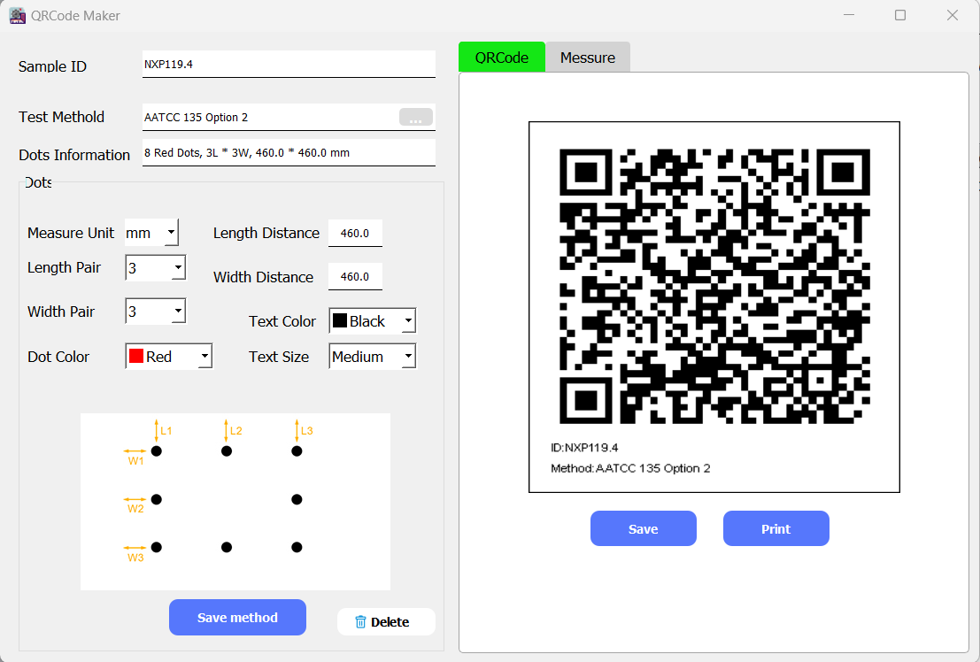Close the QRCode Maker window
This screenshot has width=980, height=662.
click(x=952, y=15)
